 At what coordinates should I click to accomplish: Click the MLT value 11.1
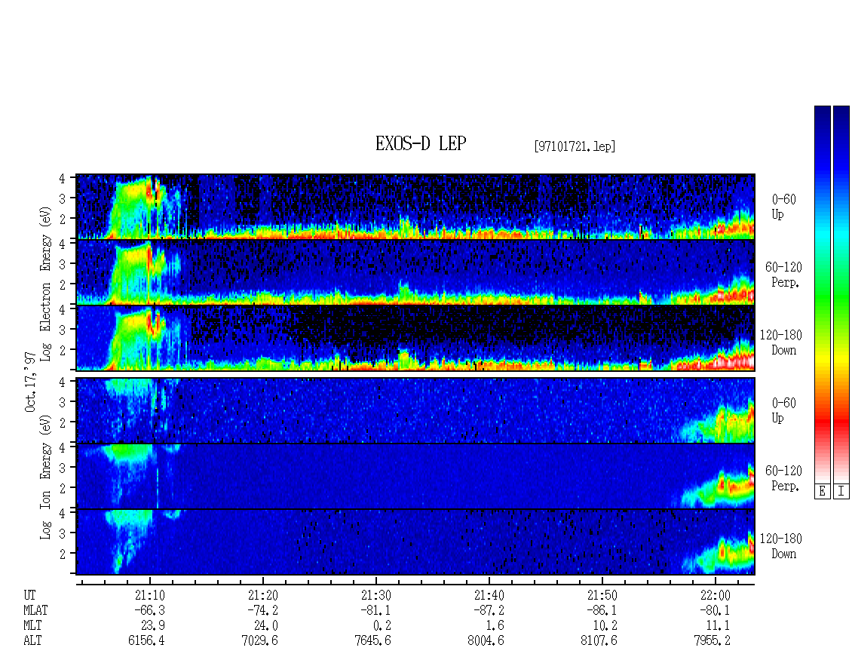718,626
